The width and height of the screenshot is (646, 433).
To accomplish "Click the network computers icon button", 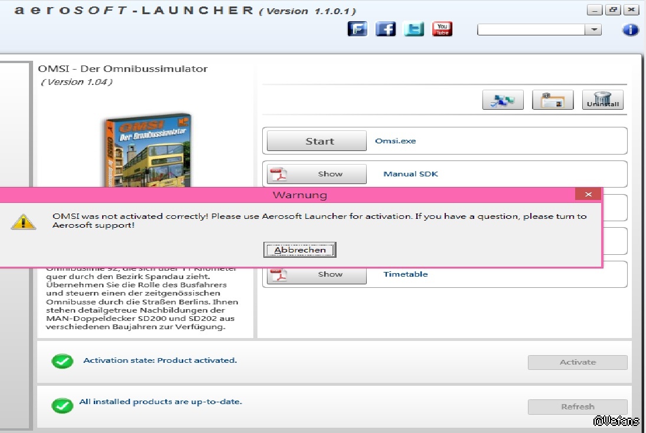I will coord(503,100).
